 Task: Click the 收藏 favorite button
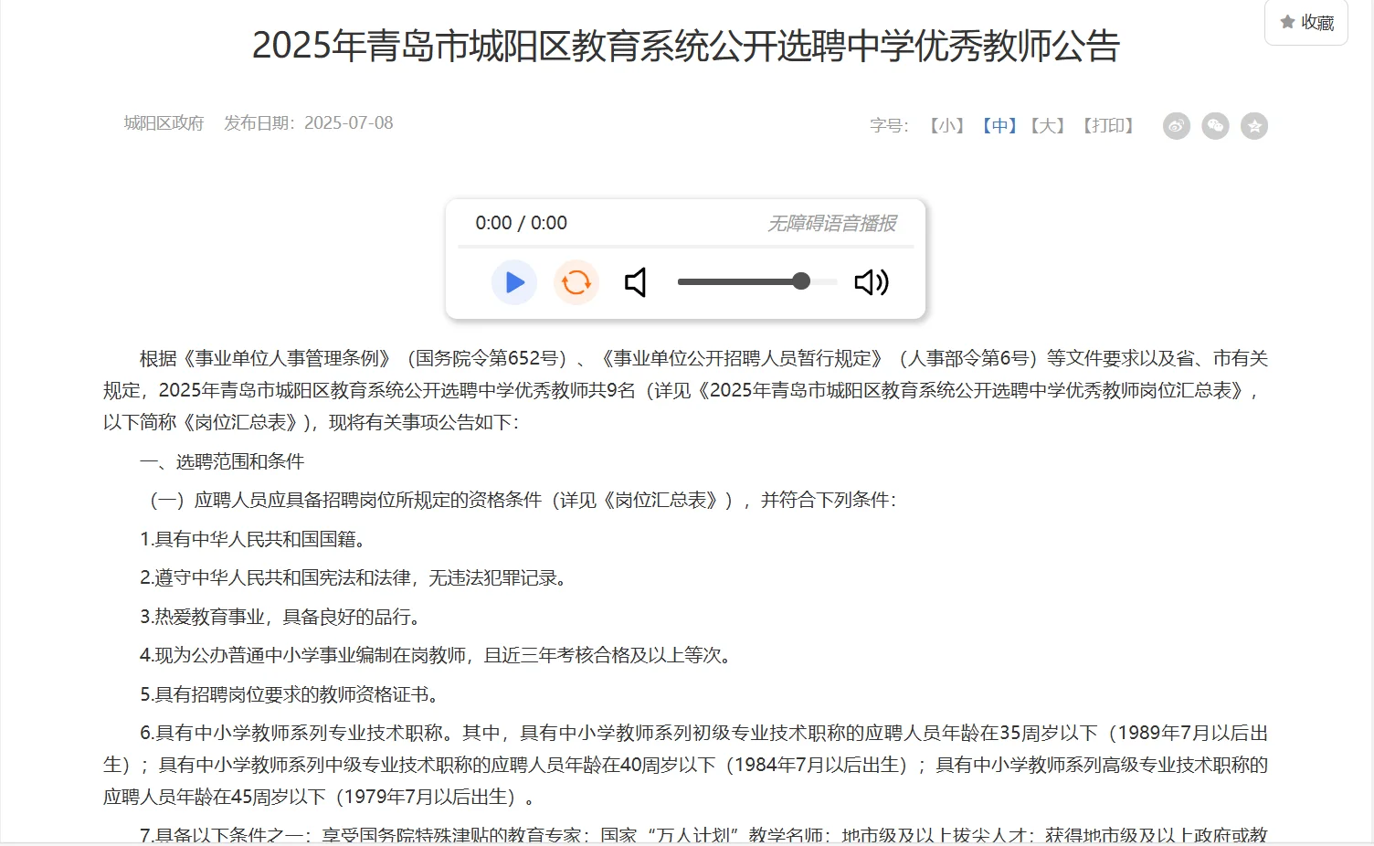tap(1306, 22)
